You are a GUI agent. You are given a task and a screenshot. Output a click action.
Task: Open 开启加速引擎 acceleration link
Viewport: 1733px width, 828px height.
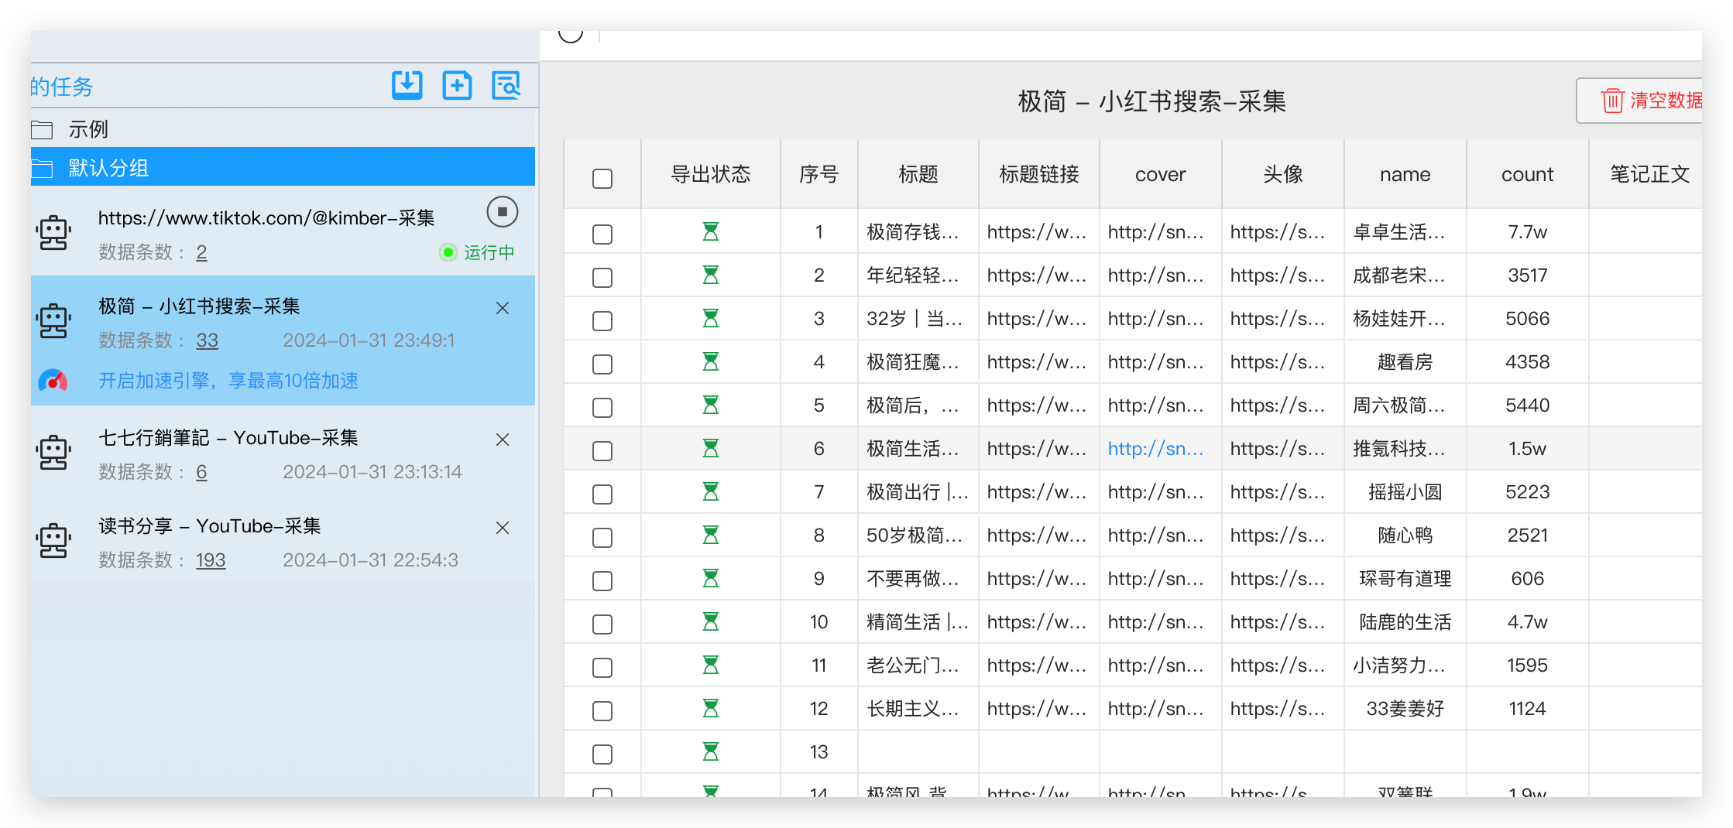228,381
